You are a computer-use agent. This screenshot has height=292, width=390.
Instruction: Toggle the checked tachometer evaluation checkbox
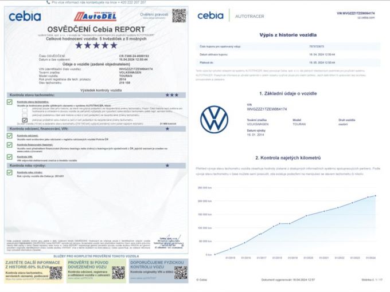point(25,120)
